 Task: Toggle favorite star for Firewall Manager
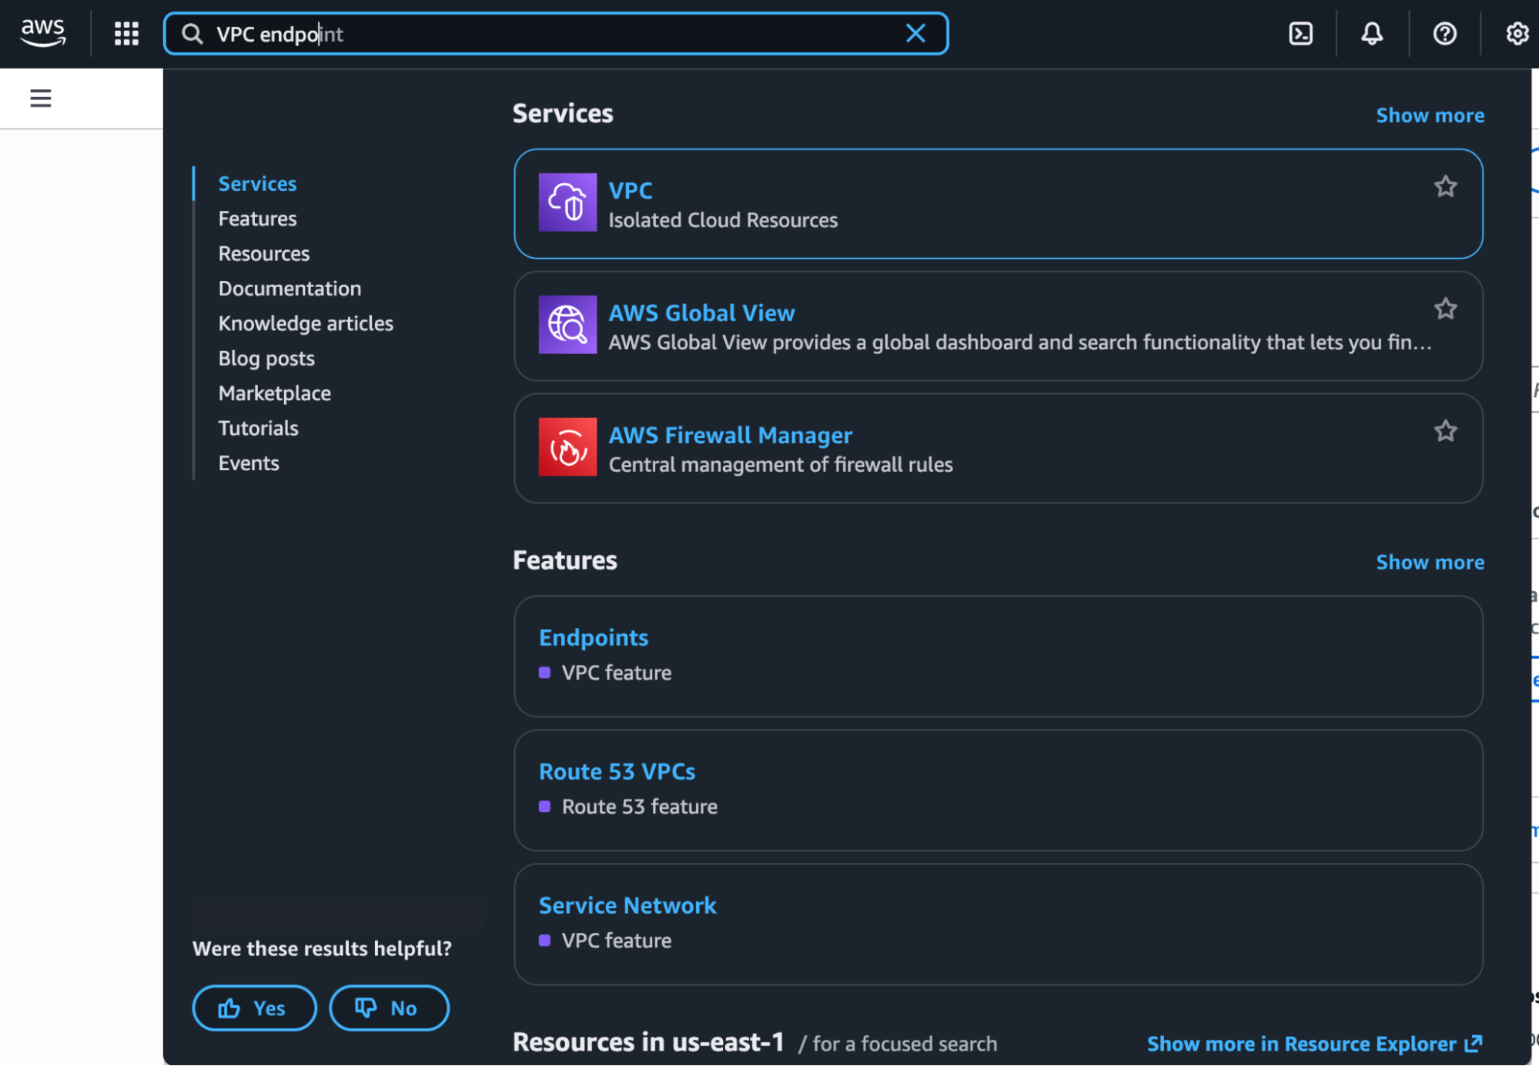click(x=1445, y=431)
